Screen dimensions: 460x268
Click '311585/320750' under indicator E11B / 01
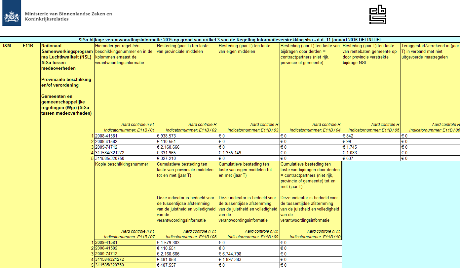coord(125,158)
